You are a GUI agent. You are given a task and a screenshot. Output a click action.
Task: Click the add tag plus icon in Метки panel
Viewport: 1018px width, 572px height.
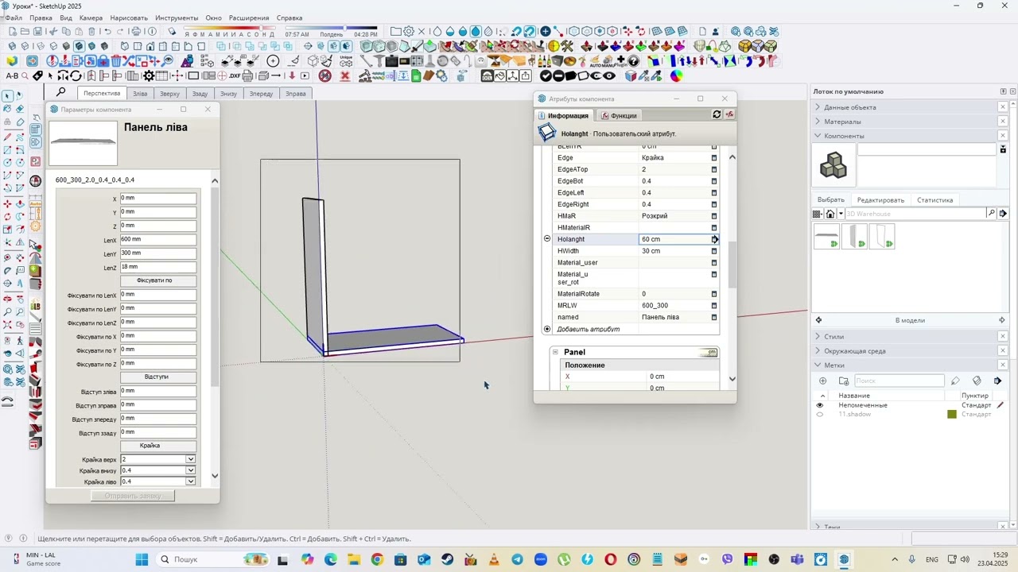(x=822, y=381)
